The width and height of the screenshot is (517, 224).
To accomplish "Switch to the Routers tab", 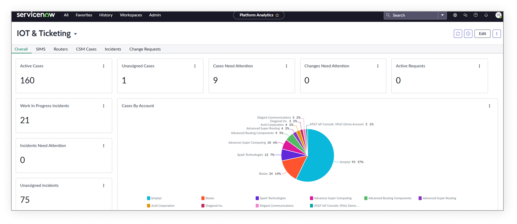I will tap(61, 49).
